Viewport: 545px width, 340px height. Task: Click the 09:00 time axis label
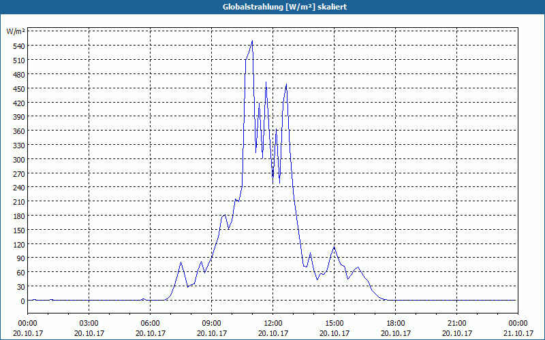click(x=212, y=324)
